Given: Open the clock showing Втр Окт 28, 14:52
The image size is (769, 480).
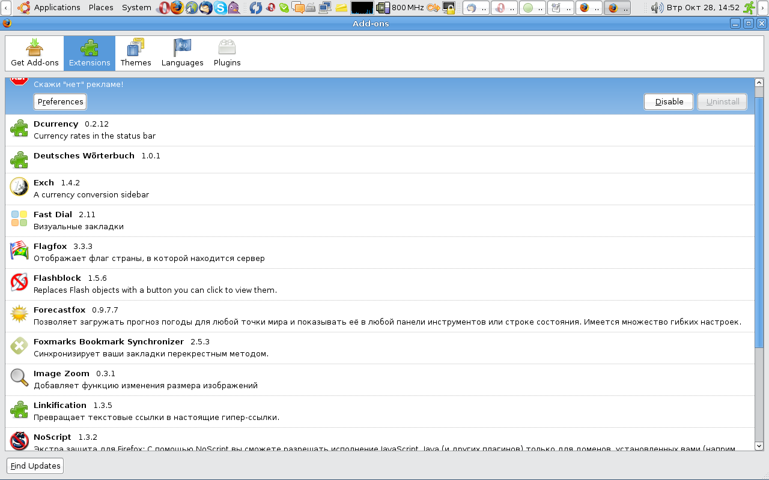Looking at the screenshot, I should tap(702, 8).
